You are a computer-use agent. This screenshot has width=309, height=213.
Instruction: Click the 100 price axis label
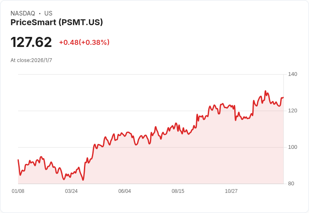[x=293, y=147]
